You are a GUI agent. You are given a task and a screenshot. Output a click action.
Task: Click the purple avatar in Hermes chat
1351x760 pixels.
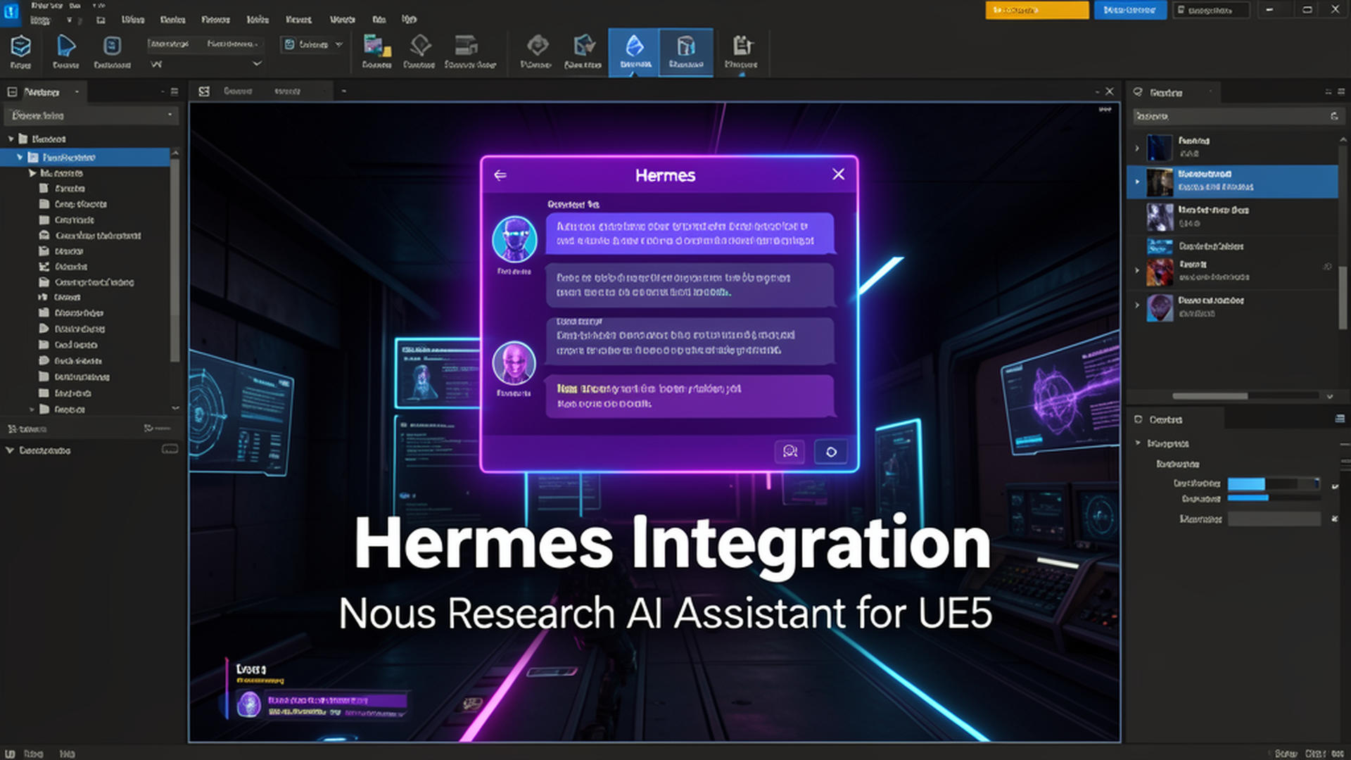514,363
